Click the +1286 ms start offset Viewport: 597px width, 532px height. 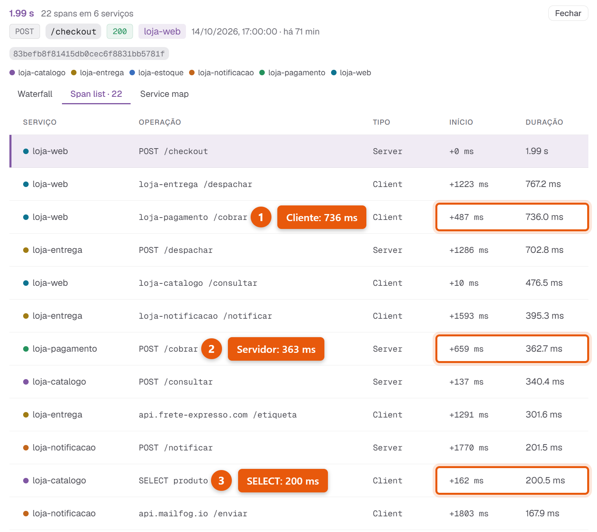click(x=469, y=250)
